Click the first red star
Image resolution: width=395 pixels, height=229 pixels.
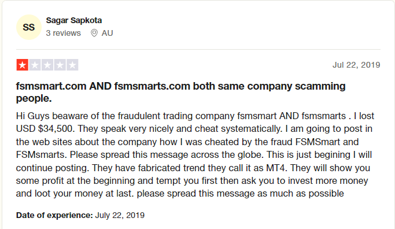(x=22, y=65)
